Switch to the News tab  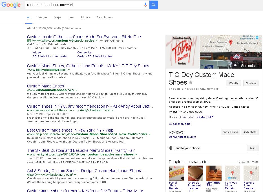click(x=71, y=17)
